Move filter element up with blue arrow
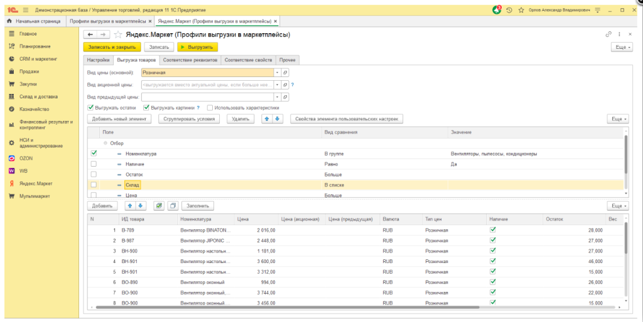Screen dimensions: 643x322 (267, 118)
